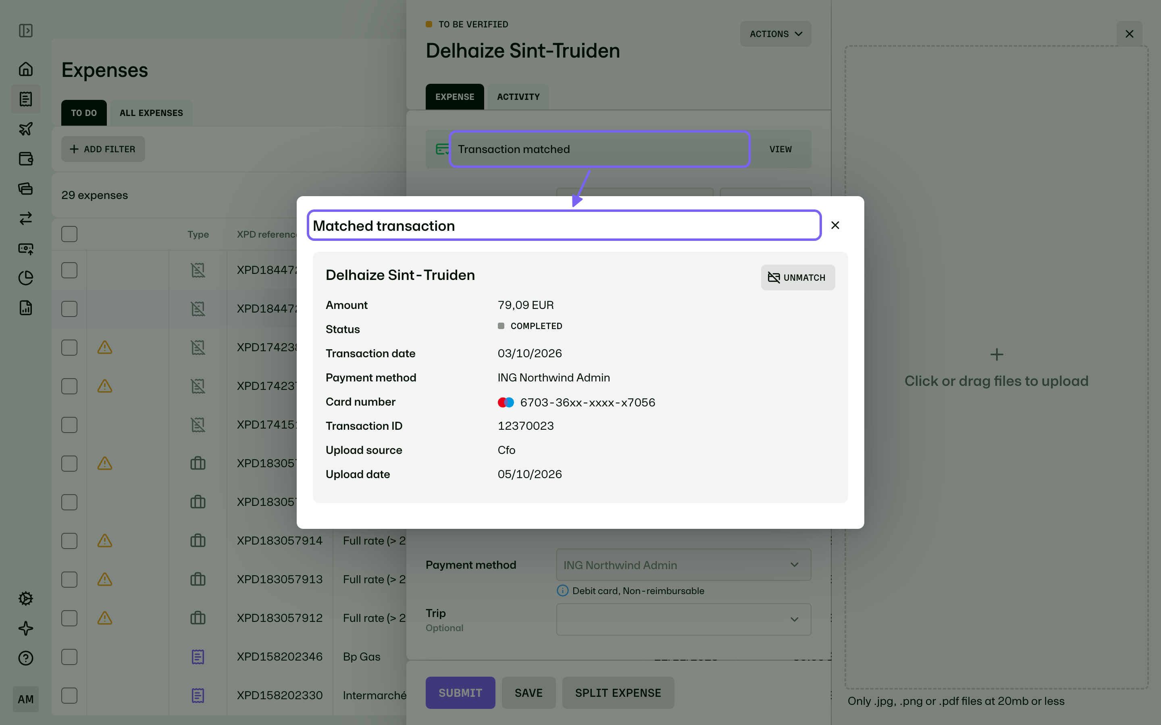The width and height of the screenshot is (1161, 725).
Task: Switch to the All Expenses tab
Action: (151, 113)
